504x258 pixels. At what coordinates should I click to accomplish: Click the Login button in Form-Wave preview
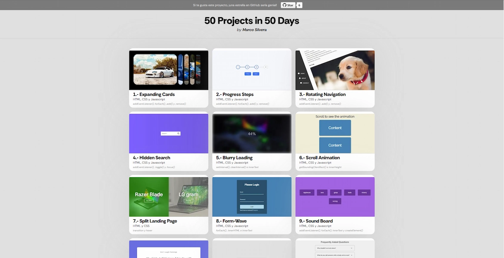tap(252, 207)
